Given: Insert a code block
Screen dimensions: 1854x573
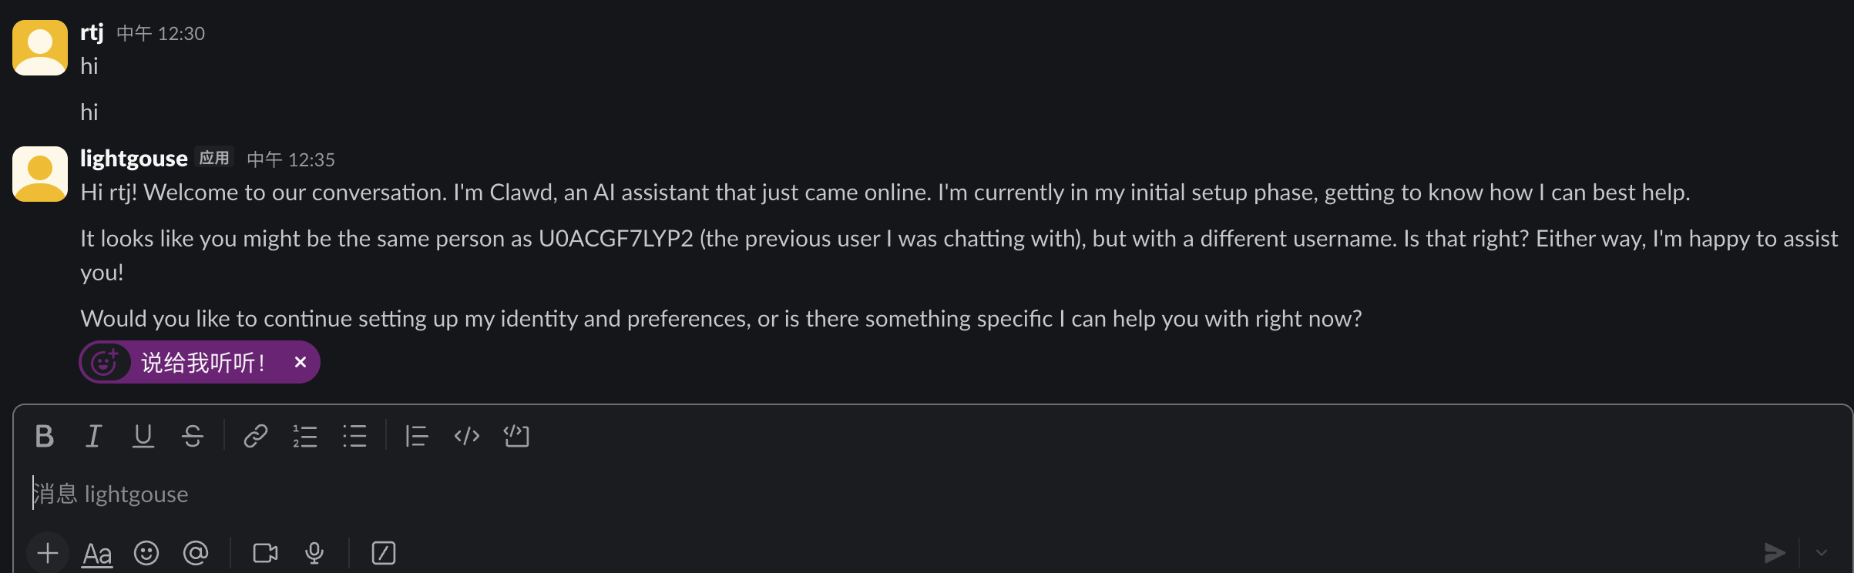Looking at the screenshot, I should point(516,436).
